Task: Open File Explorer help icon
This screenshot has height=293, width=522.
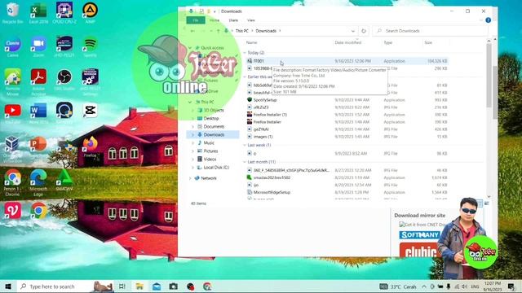Action: point(488,20)
